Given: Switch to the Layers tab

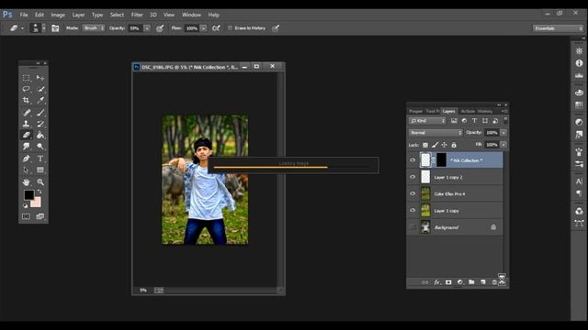Looking at the screenshot, I should 449,112.
